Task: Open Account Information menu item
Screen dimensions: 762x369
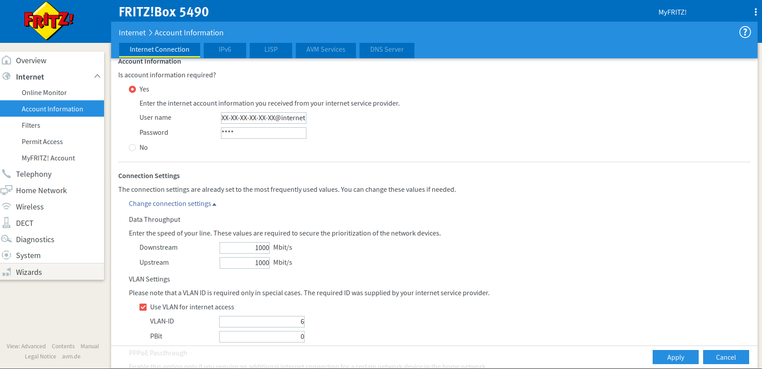Action: 52,109
